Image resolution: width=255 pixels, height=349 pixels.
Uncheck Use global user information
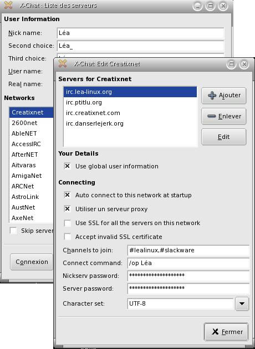click(67, 166)
